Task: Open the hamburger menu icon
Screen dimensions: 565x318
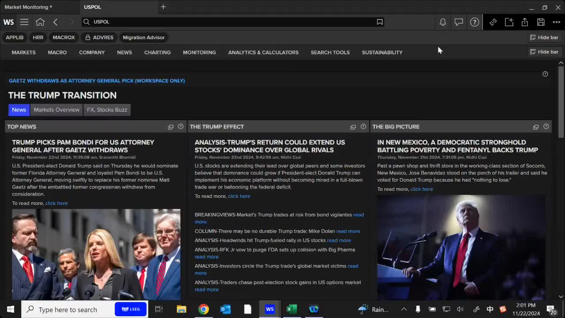Action: pos(24,22)
